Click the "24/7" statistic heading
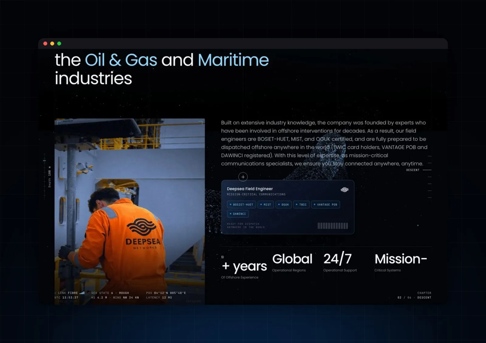 [337, 259]
